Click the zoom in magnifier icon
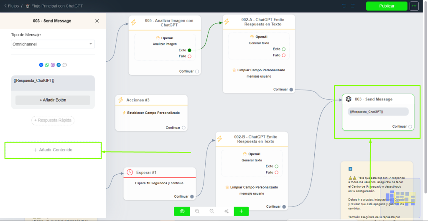 click(x=197, y=211)
